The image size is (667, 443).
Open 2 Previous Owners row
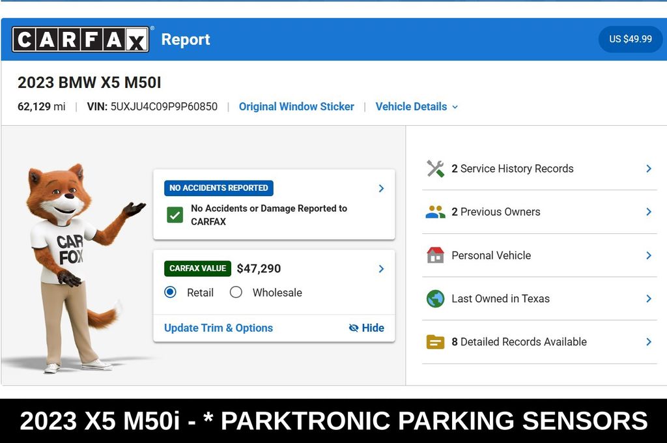(x=539, y=212)
